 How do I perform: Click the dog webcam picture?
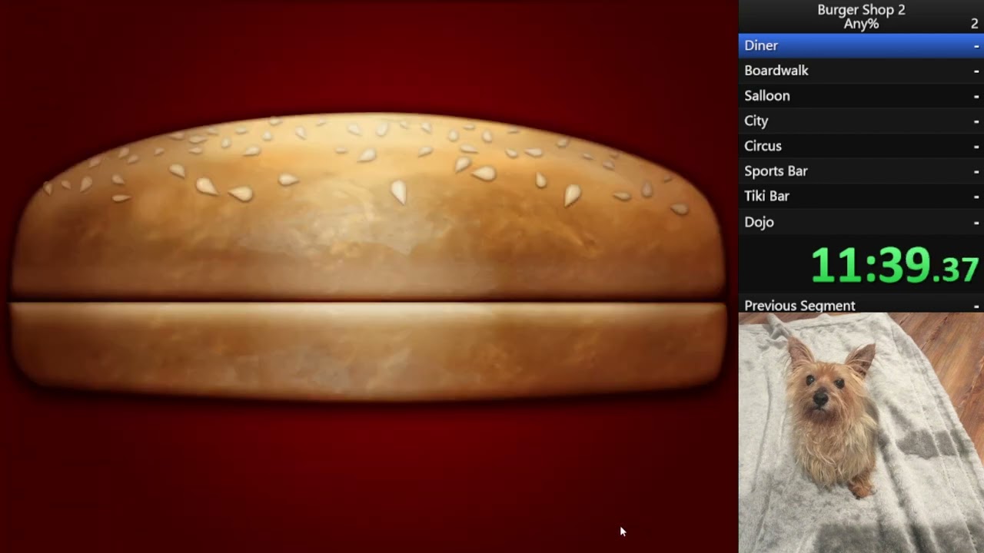coord(861,432)
